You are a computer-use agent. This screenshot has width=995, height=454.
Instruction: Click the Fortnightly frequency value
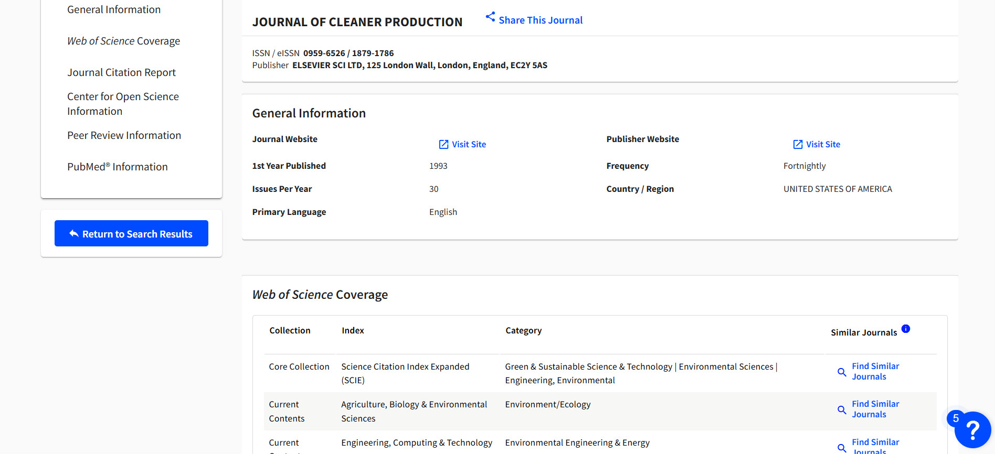click(x=805, y=166)
